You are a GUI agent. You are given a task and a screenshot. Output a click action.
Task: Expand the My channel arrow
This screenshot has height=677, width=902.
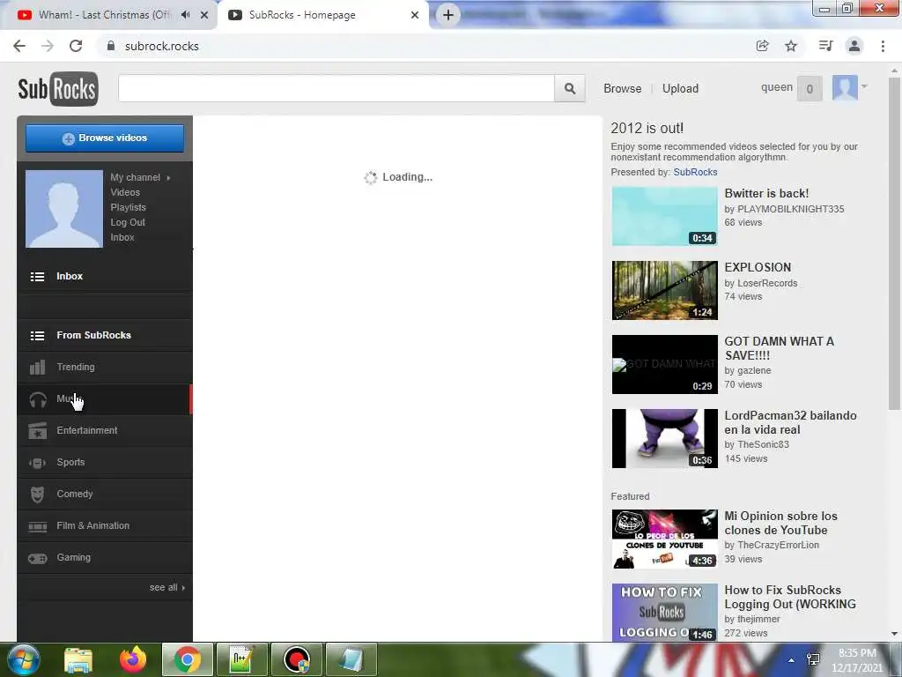coord(168,178)
